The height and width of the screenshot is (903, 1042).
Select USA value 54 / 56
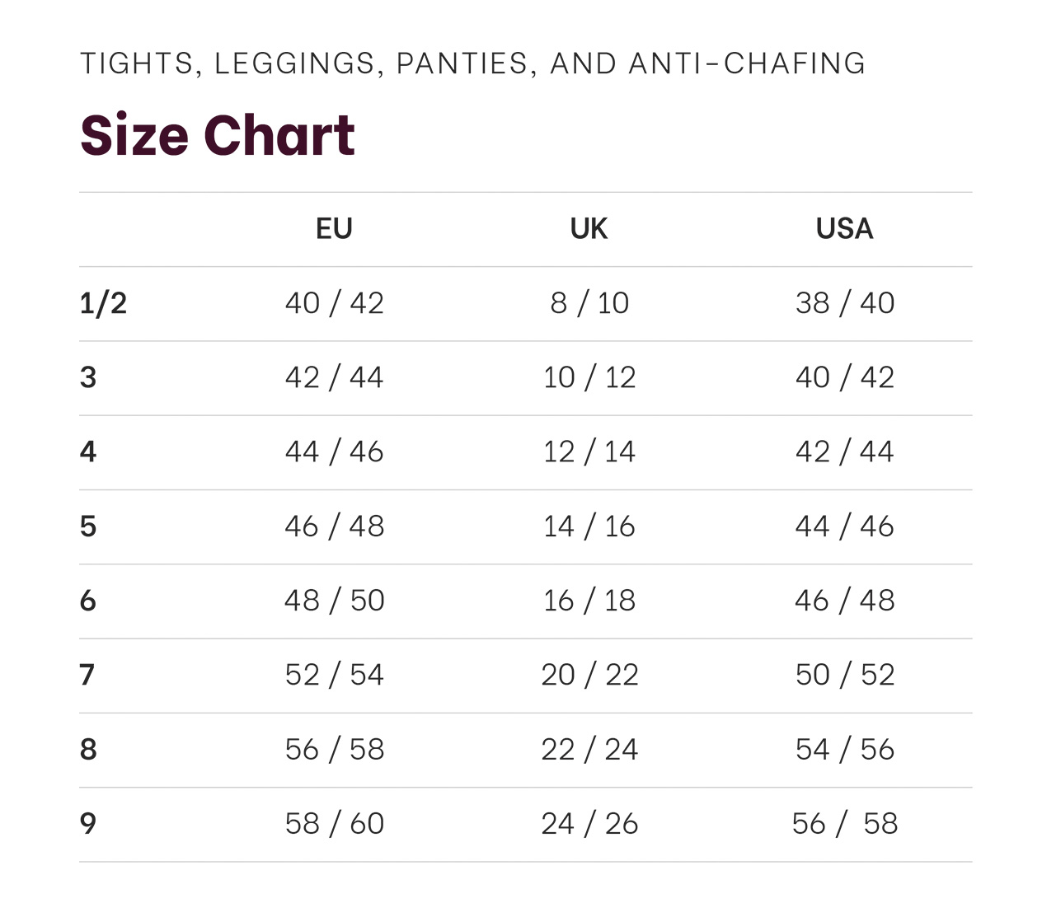click(x=845, y=749)
